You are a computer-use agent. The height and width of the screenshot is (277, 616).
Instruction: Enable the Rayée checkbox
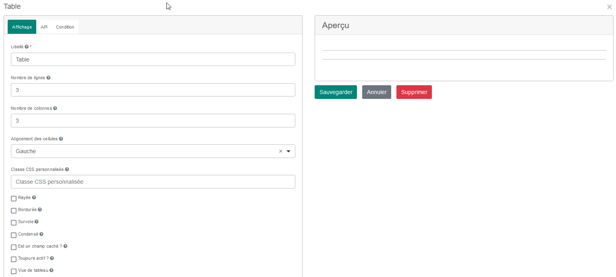(x=14, y=198)
